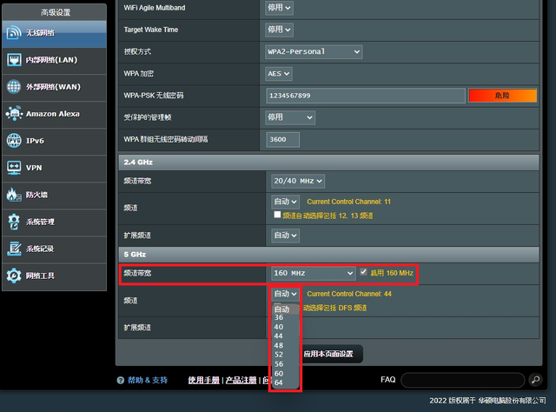The height and width of the screenshot is (412, 556).
Task: Select channel 52 in the list
Action: [x=285, y=355]
